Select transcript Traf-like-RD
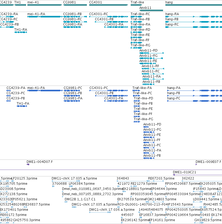222x224 pixels. [x=140, y=30]
